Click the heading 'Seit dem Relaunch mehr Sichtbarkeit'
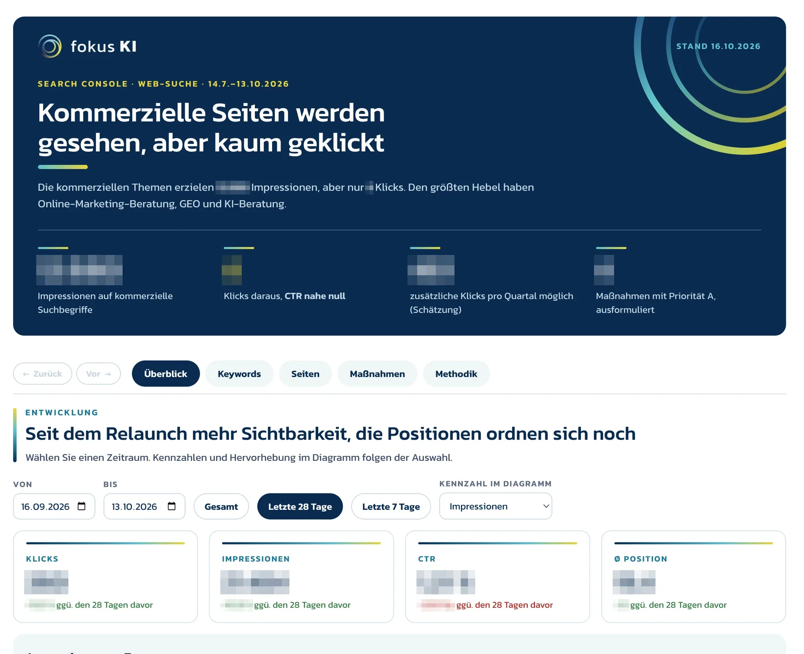Image resolution: width=804 pixels, height=654 pixels. 330,434
